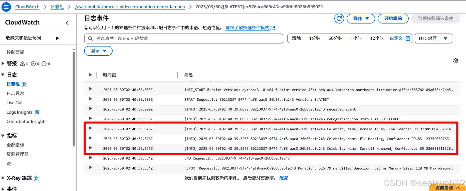Open the CloudWatch breadcrumb link
Screen dimensions: 466x191
click(x=27, y=7)
